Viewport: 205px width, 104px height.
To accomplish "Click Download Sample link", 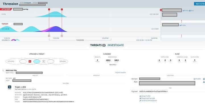I will point(147,98).
